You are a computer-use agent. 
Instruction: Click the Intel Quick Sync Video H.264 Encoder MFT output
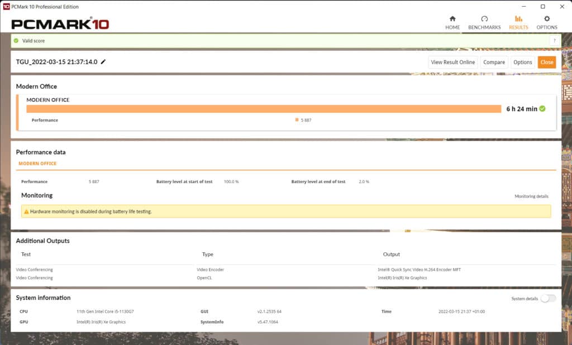coord(419,270)
